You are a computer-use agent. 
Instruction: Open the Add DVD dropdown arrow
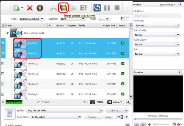22,8
